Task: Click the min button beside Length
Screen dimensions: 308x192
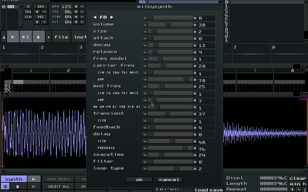Action: pyautogui.click(x=295, y=184)
